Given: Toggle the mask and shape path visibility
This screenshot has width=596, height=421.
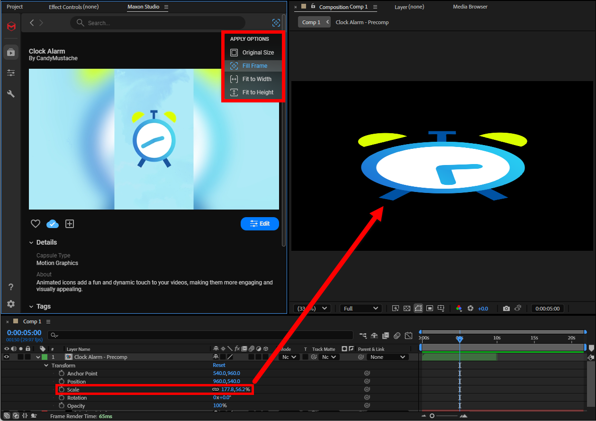Looking at the screenshot, I should (418, 309).
